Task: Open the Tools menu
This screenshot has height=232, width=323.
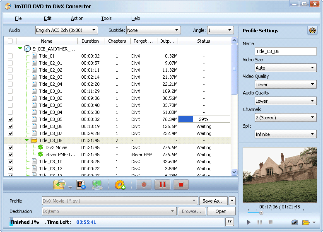Action: point(106,18)
